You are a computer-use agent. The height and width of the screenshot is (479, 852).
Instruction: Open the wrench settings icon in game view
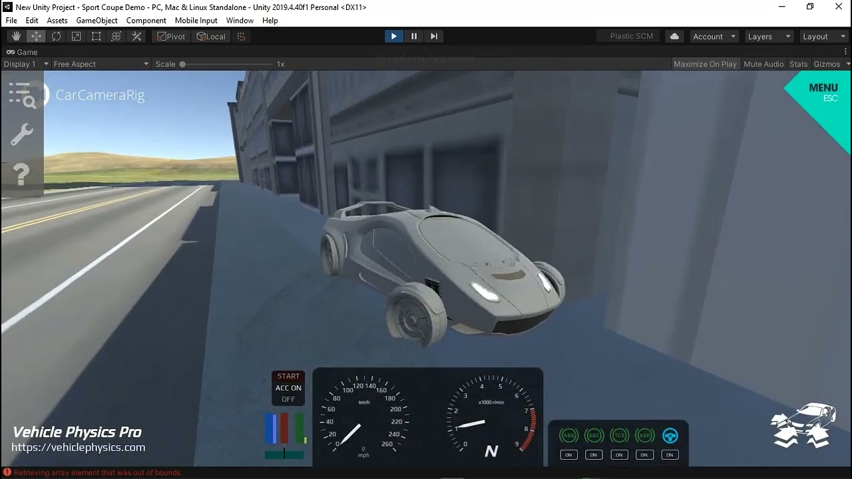tap(21, 134)
